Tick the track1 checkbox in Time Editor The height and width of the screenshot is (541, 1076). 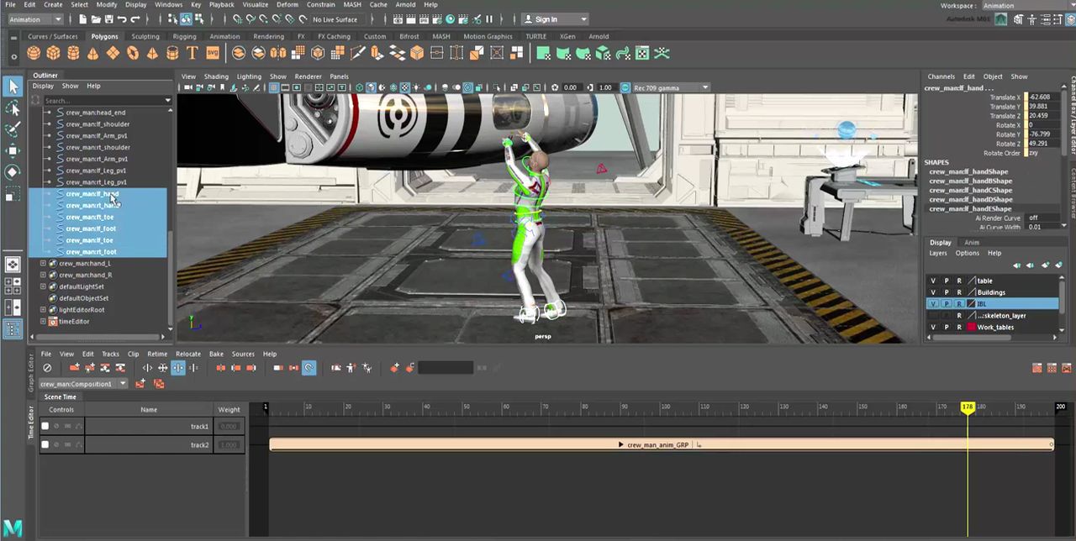point(45,426)
